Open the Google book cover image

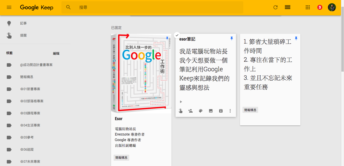(x=141, y=74)
